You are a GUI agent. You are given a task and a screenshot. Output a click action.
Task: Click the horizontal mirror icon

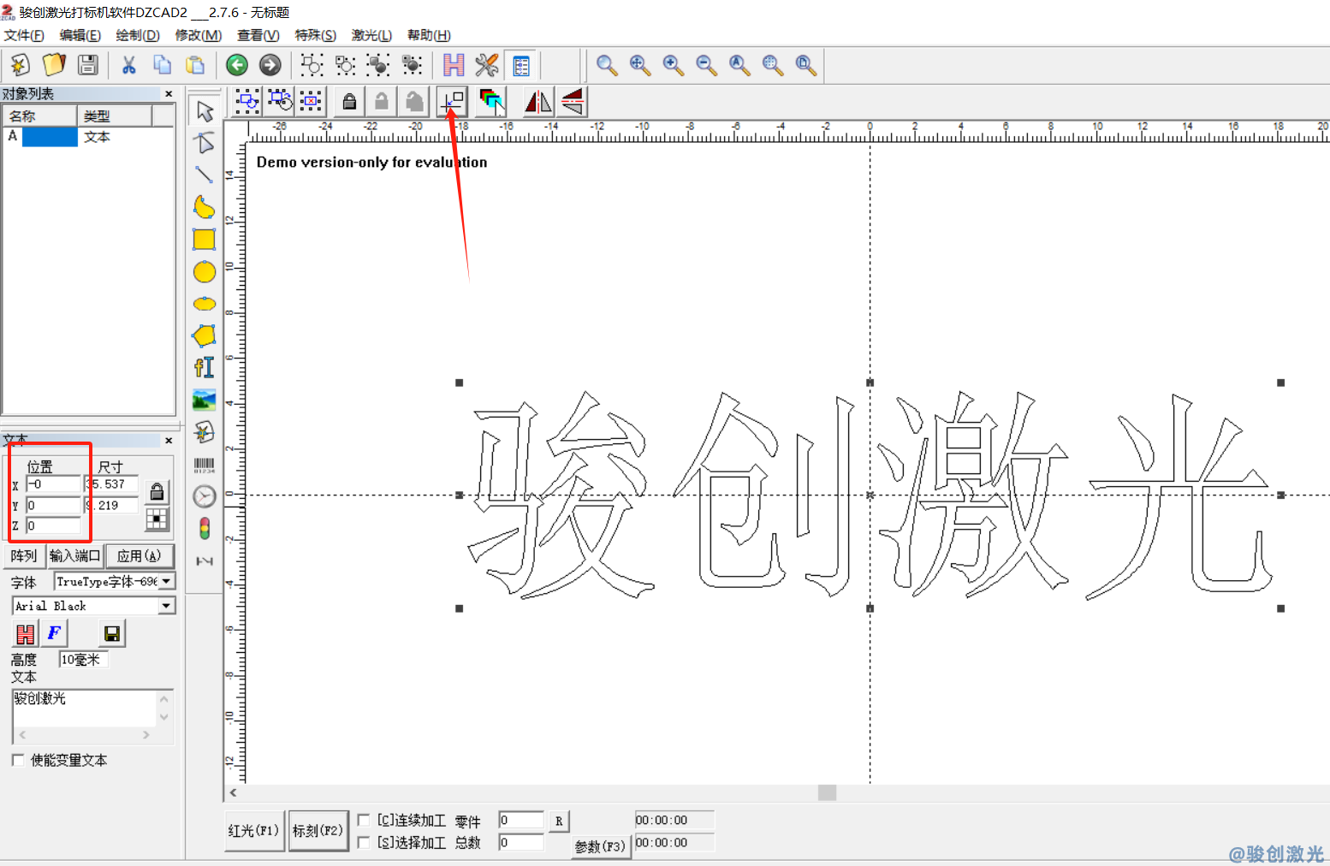pos(538,102)
